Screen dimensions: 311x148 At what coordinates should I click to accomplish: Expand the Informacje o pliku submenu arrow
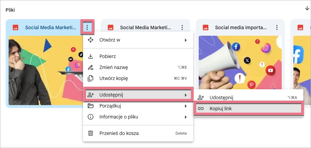[x=186, y=117]
